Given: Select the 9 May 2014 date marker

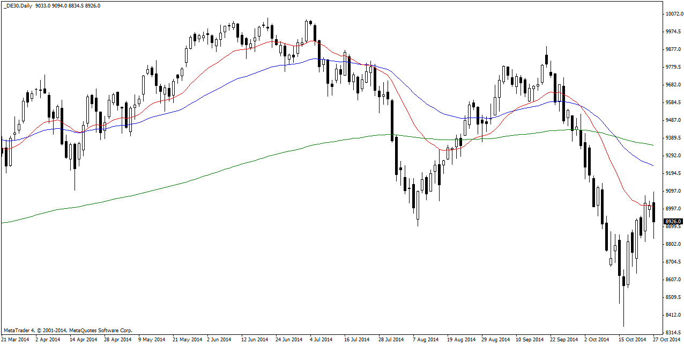Looking at the screenshot, I should click(x=152, y=339).
